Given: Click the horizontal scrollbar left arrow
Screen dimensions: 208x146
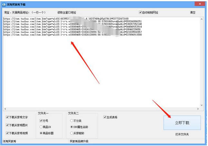Looking at the screenshot, I should pyautogui.click(x=5, y=109).
